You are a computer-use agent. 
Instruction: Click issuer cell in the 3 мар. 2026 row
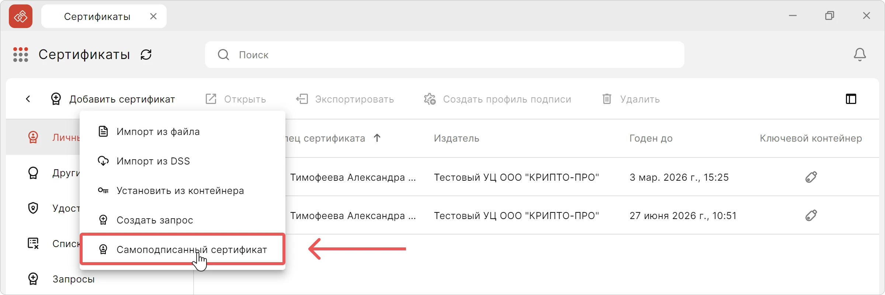coord(516,177)
